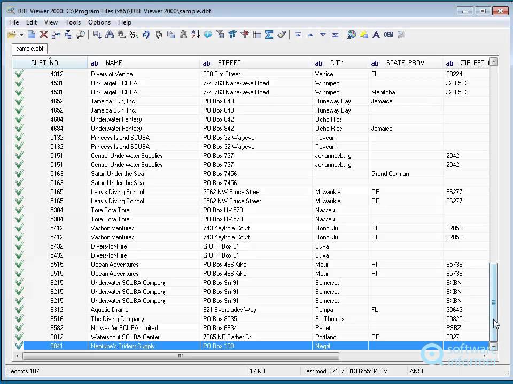Expand the Open file dropdown arrow
This screenshot has width=513, height=384.
pos(21,35)
